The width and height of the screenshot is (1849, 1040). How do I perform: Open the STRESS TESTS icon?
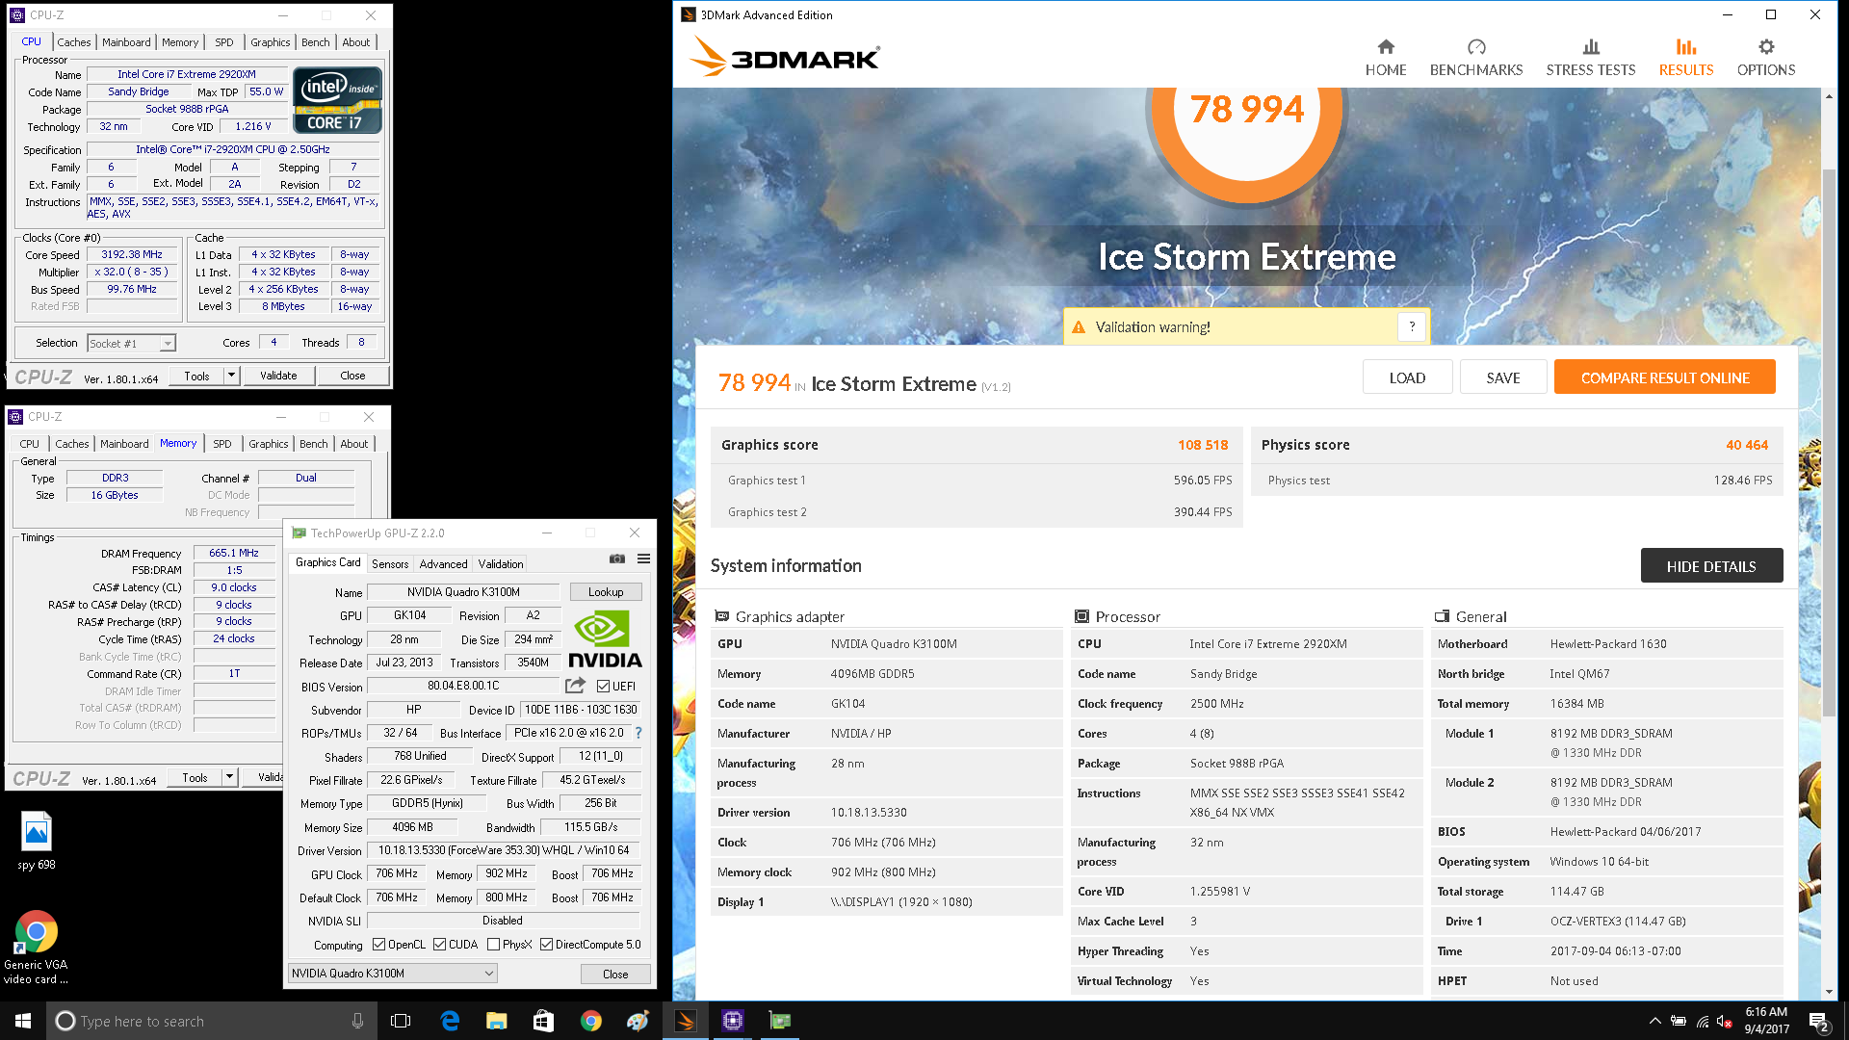pos(1591,46)
